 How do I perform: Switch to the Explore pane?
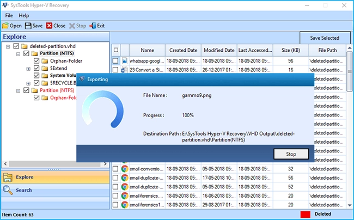click(x=56, y=177)
